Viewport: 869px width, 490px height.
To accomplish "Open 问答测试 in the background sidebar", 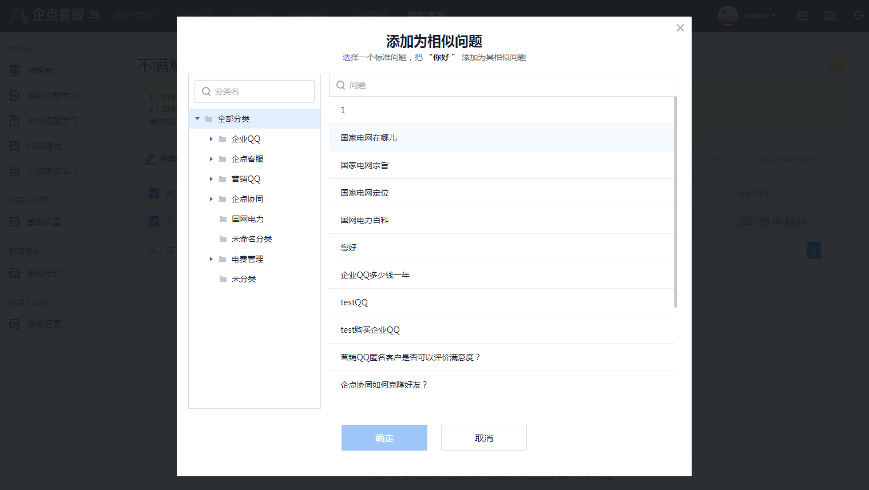I will point(44,146).
